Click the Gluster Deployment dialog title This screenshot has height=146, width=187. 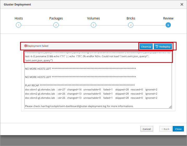(17, 4)
